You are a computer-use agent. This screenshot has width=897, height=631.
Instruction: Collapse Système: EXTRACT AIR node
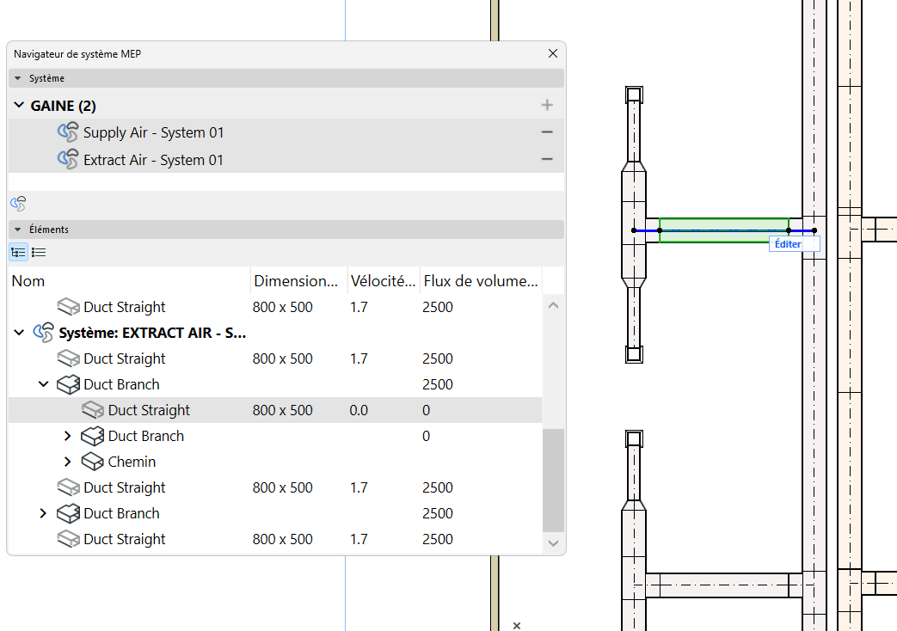19,333
